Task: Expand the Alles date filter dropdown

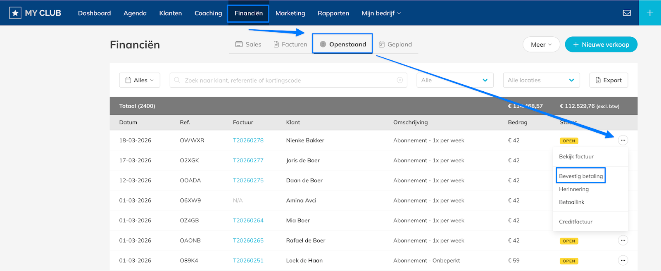Action: click(x=140, y=80)
